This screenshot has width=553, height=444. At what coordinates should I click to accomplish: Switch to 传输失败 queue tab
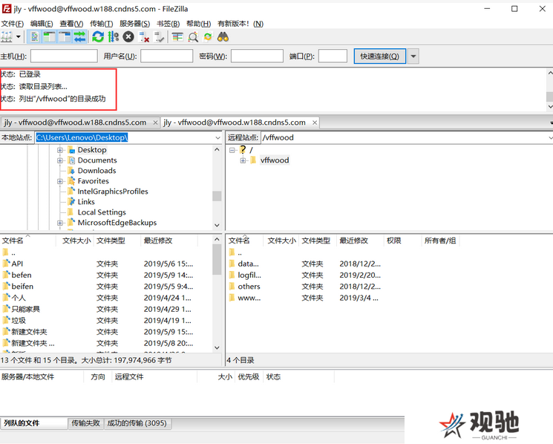tap(85, 423)
